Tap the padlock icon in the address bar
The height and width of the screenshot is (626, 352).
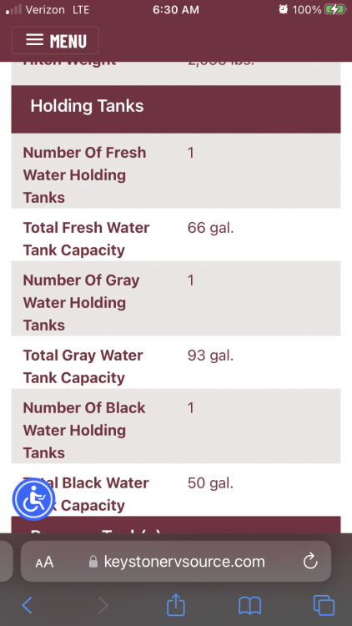click(93, 562)
